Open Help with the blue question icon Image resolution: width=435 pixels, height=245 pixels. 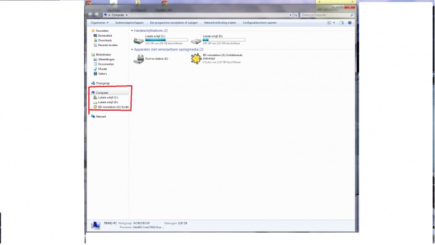(x=350, y=23)
